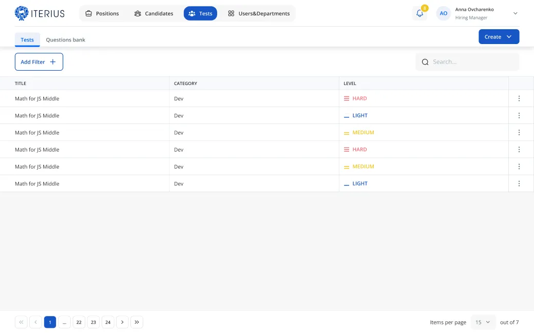
Task: Open the Positions navigation item
Action: 102,13
